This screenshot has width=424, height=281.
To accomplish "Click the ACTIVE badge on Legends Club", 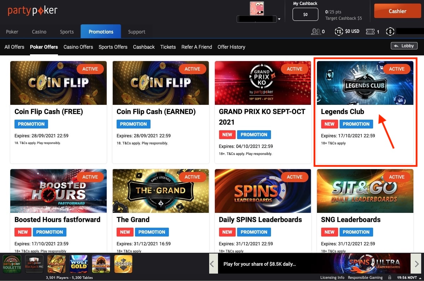I will (397, 69).
